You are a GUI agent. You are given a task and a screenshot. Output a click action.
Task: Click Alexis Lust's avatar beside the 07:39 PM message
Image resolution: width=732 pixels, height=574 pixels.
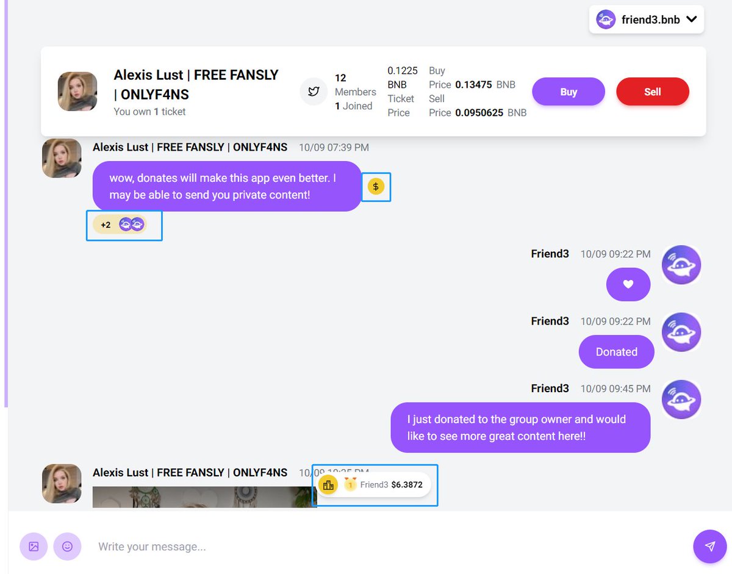tap(62, 158)
